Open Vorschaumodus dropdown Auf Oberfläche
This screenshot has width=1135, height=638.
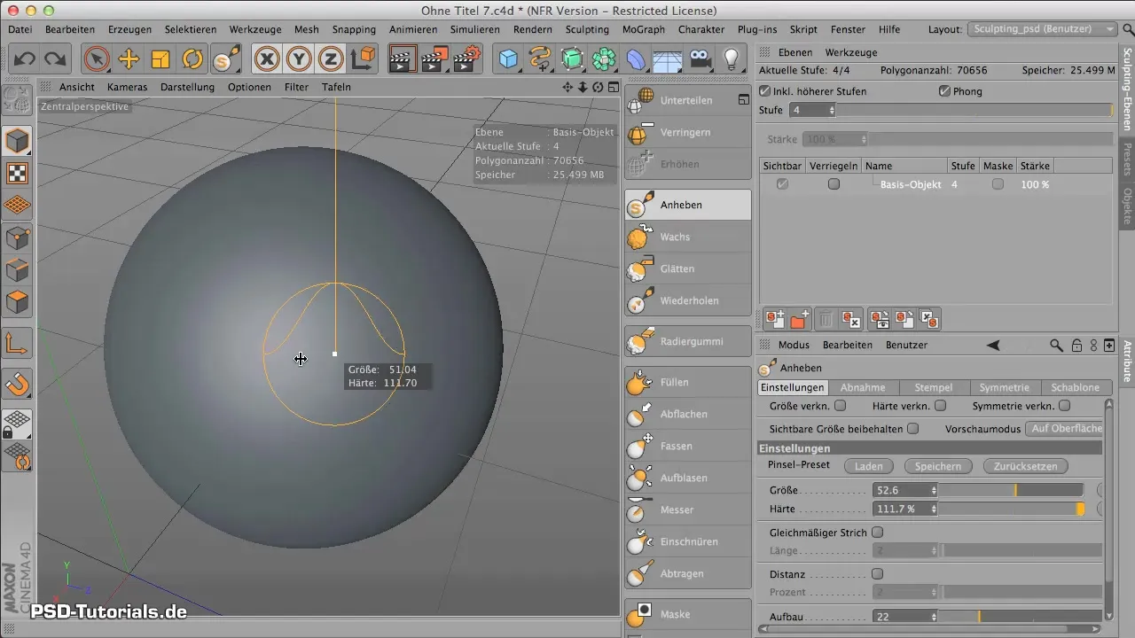click(1065, 428)
